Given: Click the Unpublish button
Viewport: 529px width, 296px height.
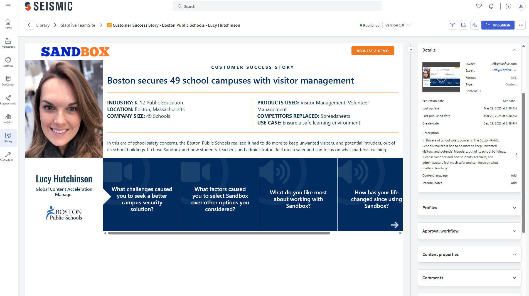Looking at the screenshot, I should pyautogui.click(x=498, y=25).
